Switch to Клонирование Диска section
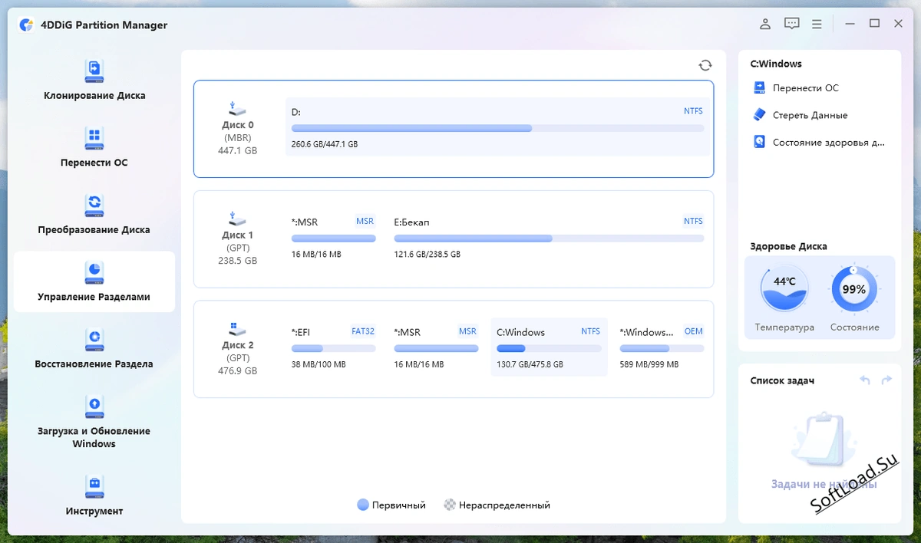Screen dimensions: 921x543 tap(94, 96)
